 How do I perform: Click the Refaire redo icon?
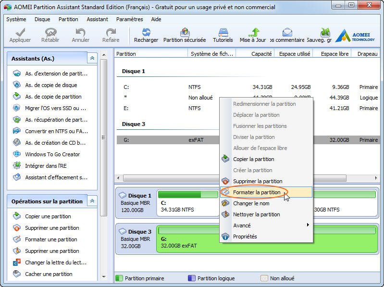(x=111, y=35)
